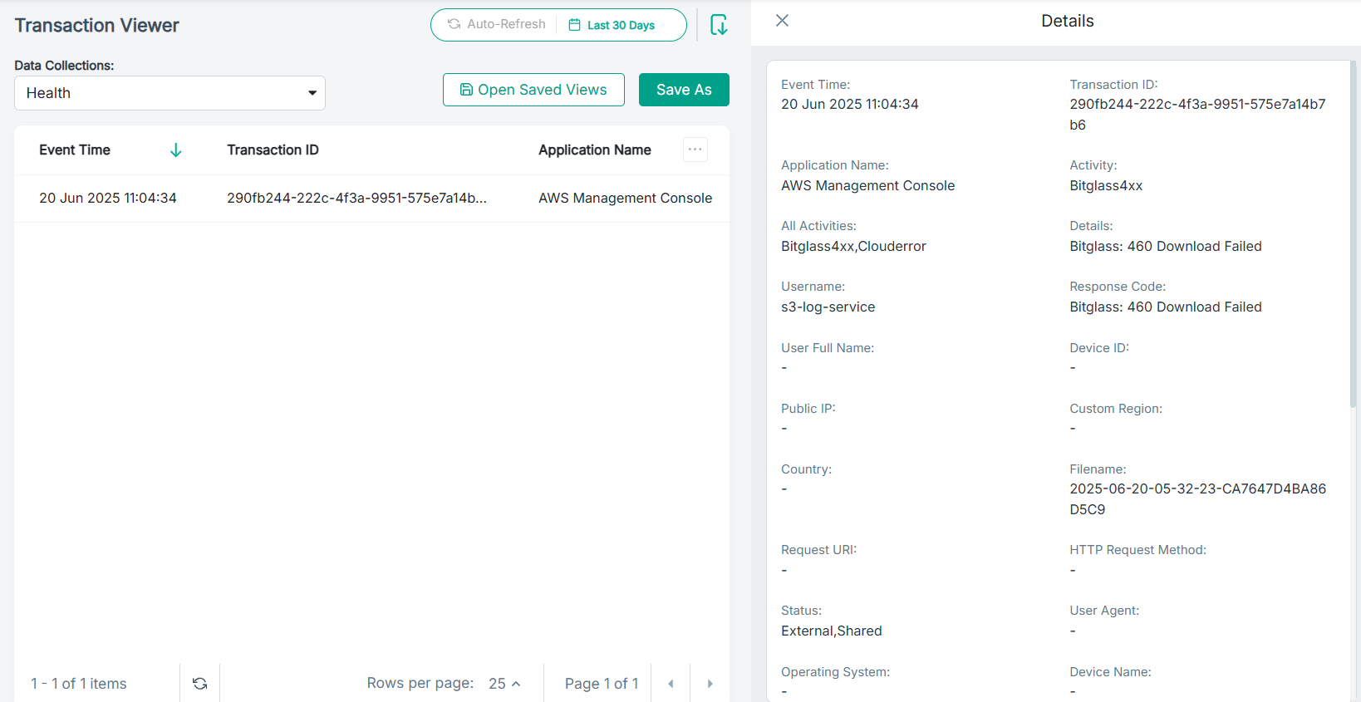Viewport: 1361px width, 702px height.
Task: Change rows per page value 25
Action: pyautogui.click(x=504, y=684)
